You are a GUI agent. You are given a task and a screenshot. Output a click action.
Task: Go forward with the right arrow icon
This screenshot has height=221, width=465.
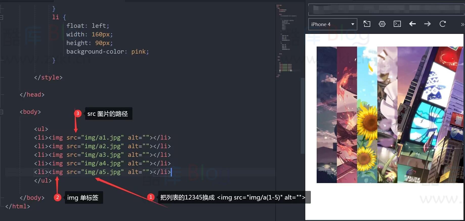[x=428, y=24]
